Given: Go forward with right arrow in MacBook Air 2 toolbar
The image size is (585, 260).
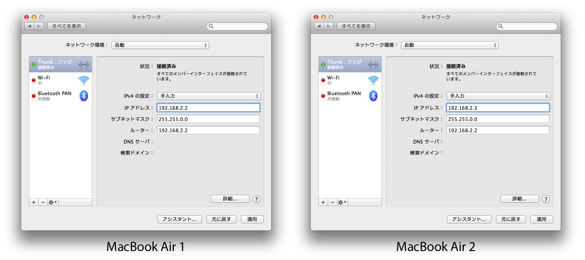Looking at the screenshot, I should point(329,26).
